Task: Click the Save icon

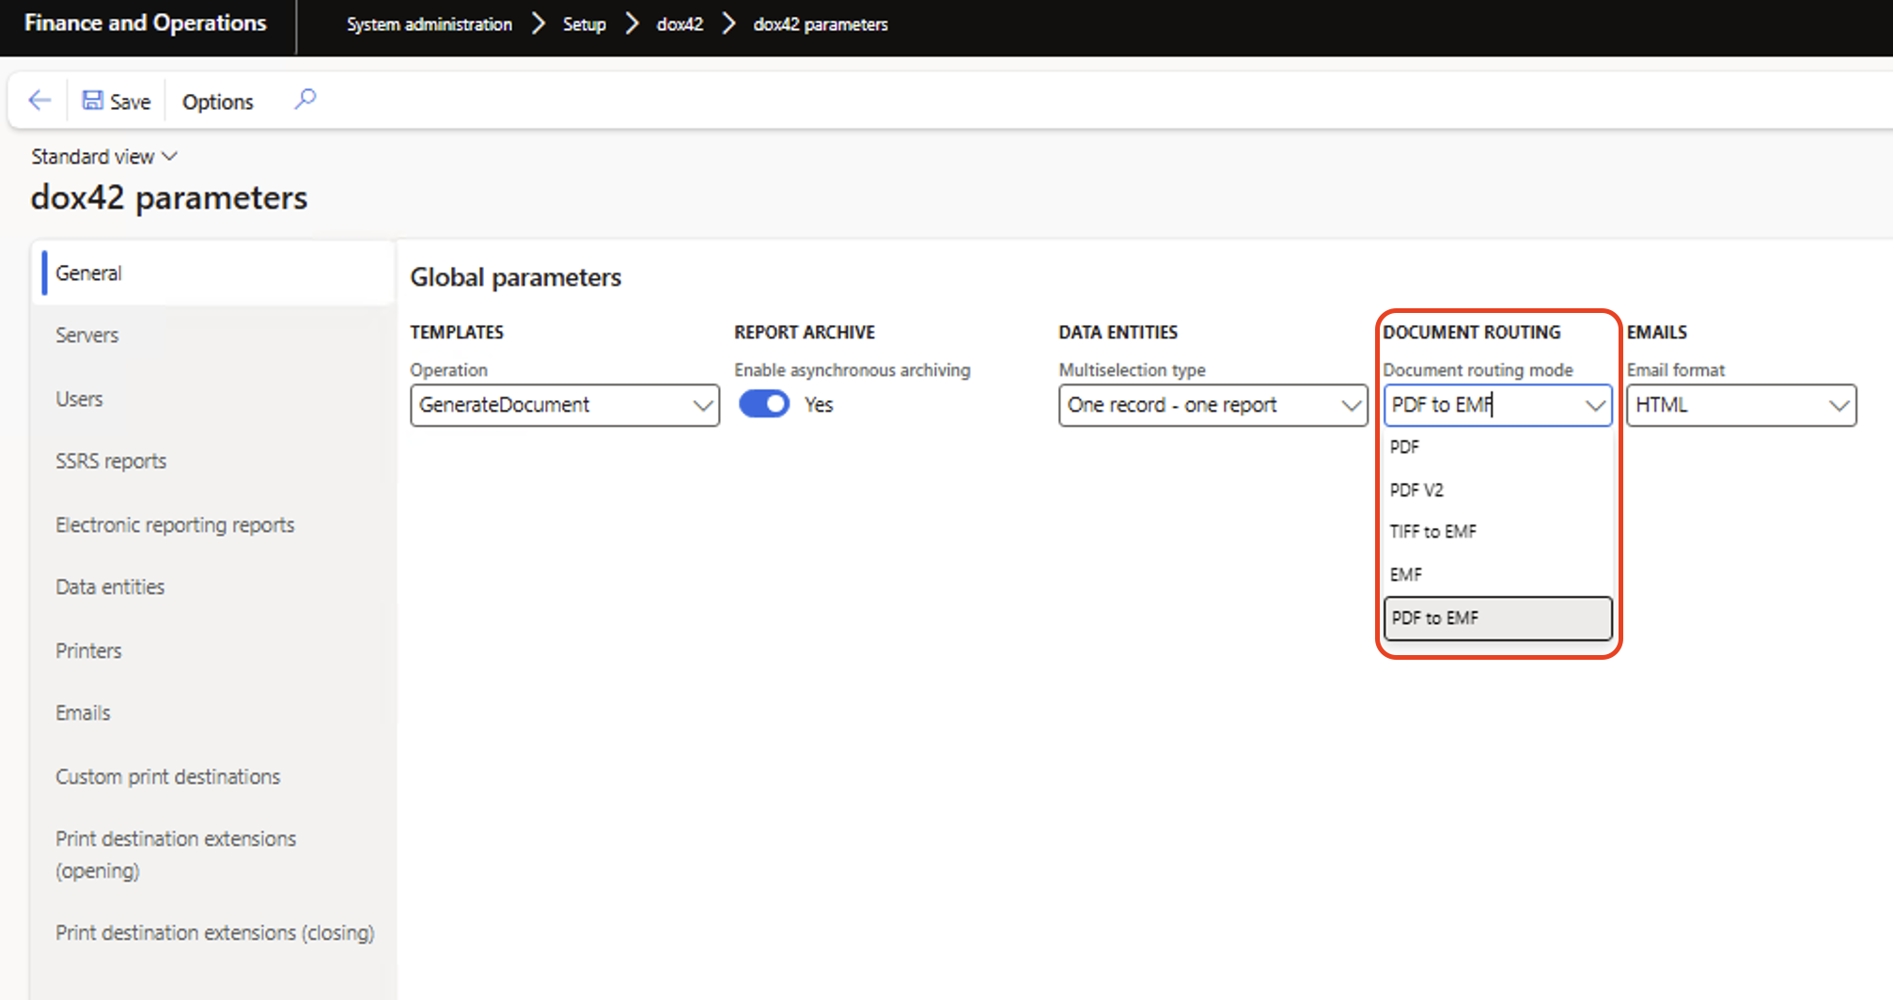Action: point(117,101)
